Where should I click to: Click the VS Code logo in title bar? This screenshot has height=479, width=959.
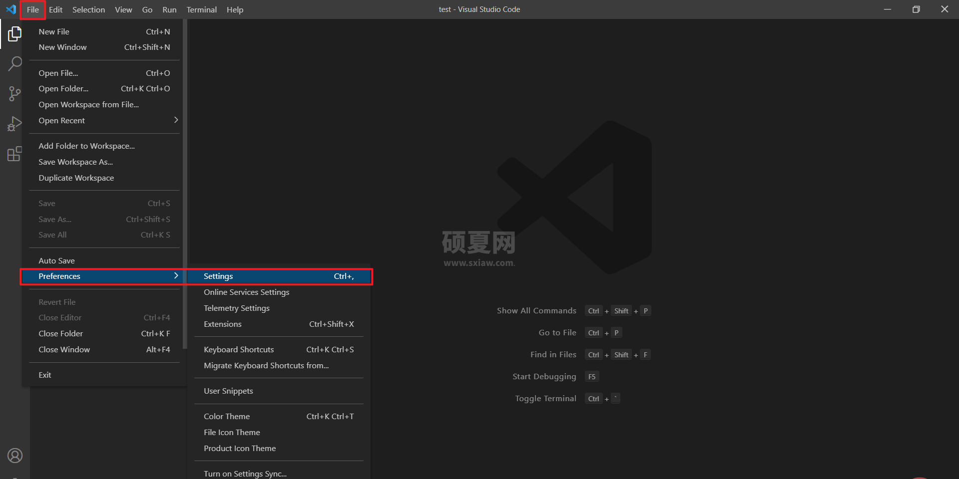click(11, 9)
